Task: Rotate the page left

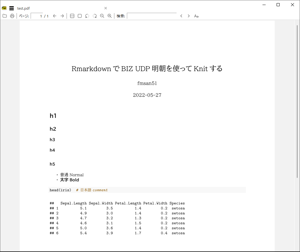Action: coord(87,16)
